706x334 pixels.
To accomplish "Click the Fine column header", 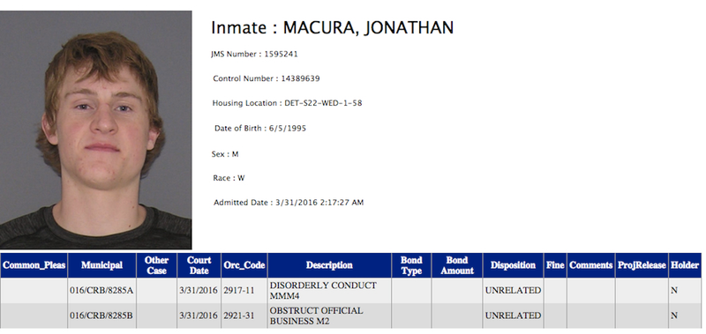I will (555, 265).
